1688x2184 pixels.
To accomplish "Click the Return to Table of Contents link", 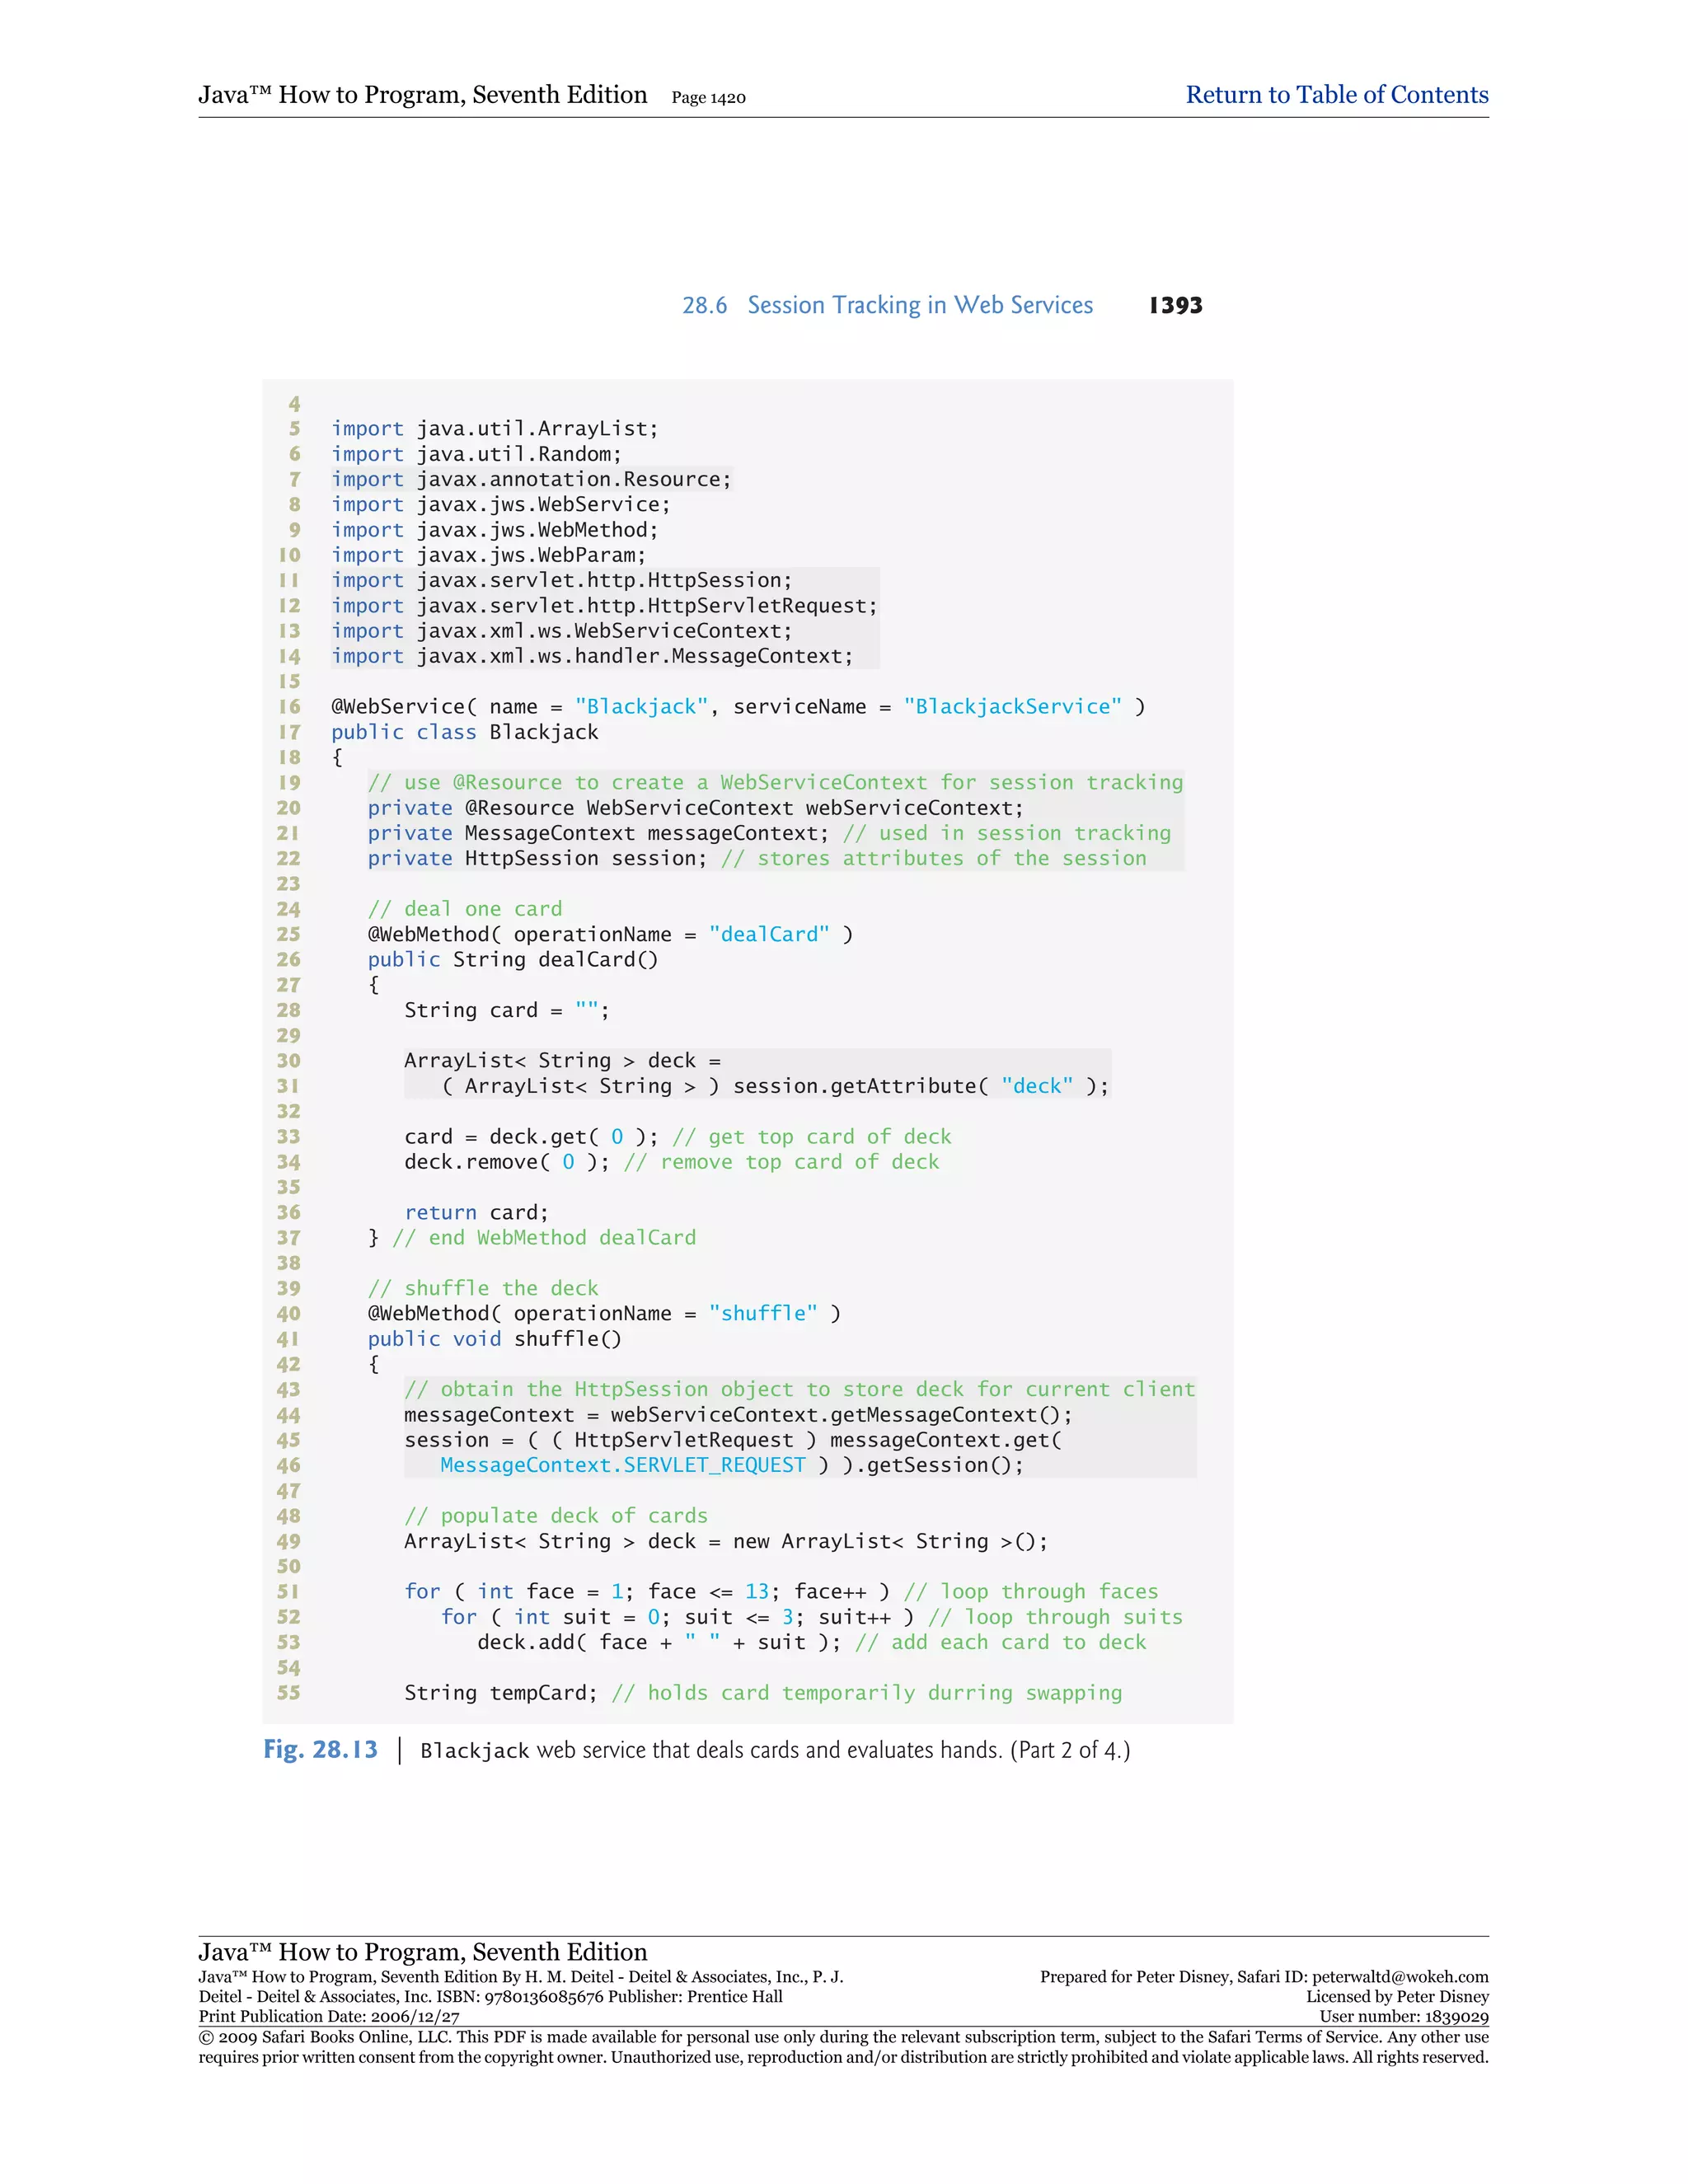I will 1336,95.
